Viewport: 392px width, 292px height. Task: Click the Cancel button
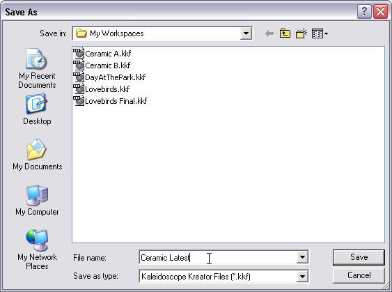(359, 275)
